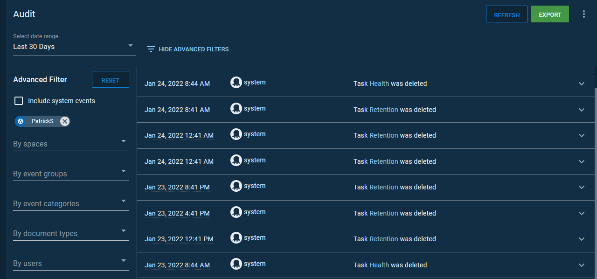Open Health link in Jan 24 8:44 AM row

point(379,84)
